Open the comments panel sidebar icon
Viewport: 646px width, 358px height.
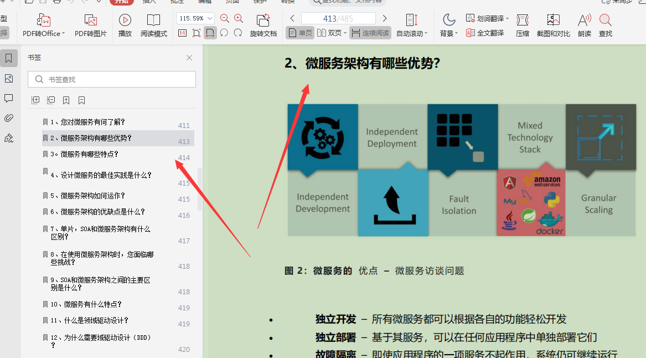pyautogui.click(x=9, y=98)
